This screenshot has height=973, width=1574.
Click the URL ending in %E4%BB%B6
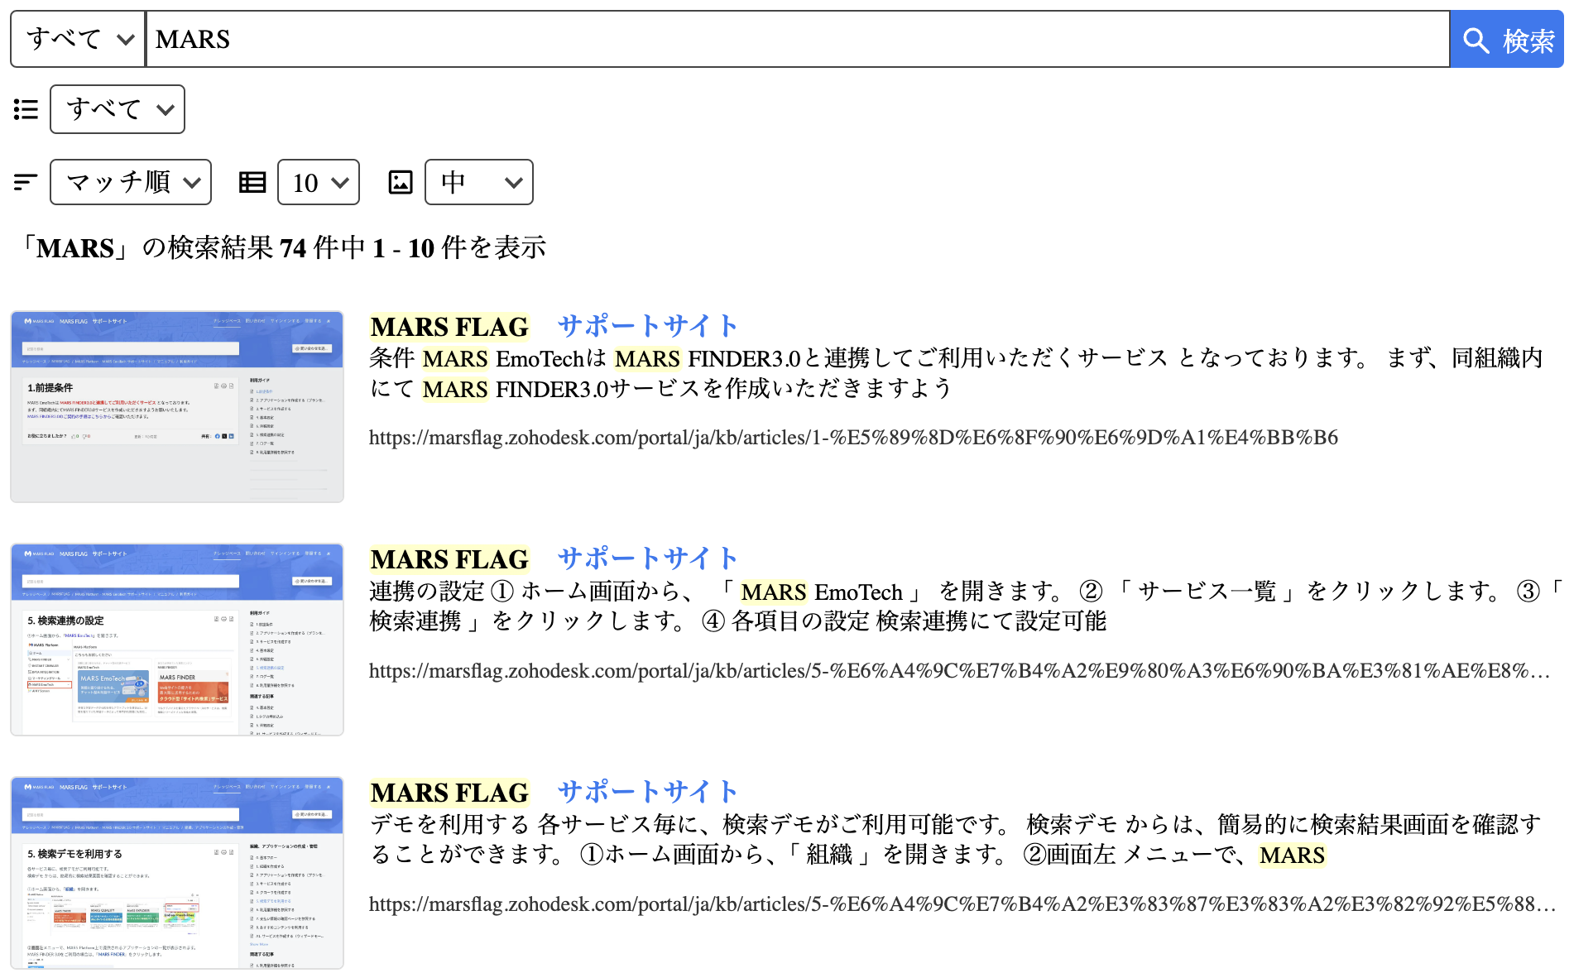tap(853, 438)
